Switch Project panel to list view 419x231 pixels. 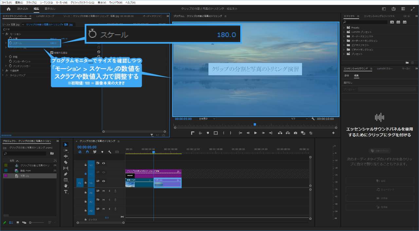tap(11, 222)
